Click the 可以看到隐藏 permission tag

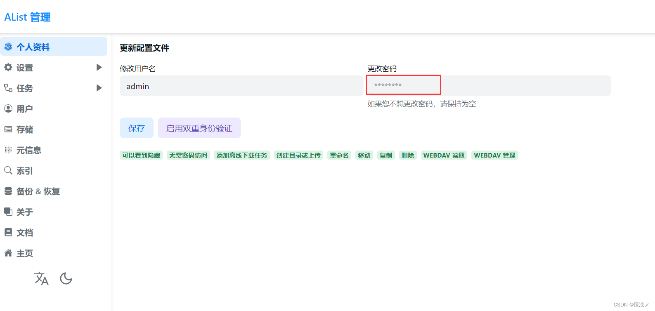point(141,155)
